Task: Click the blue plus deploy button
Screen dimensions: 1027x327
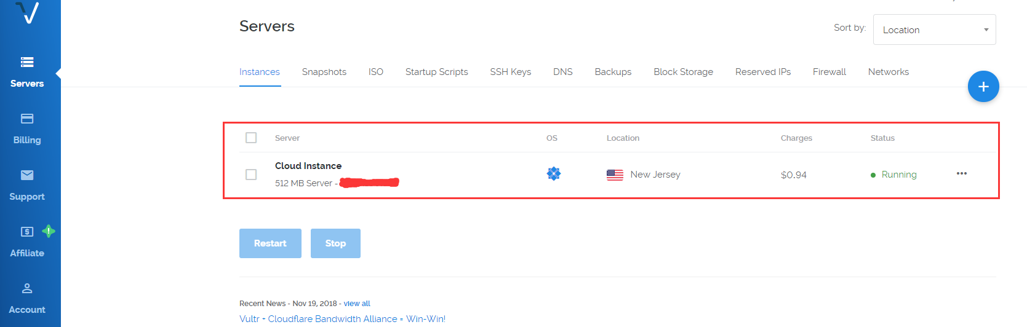Action: (983, 87)
